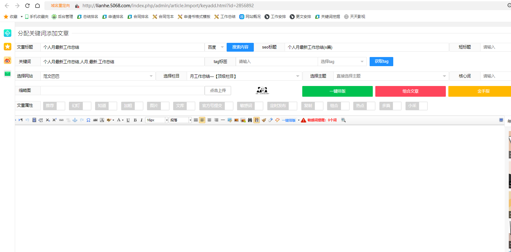Click the 点击上传 thumbnail upload button
The width and height of the screenshot is (511, 252).
[x=218, y=91]
